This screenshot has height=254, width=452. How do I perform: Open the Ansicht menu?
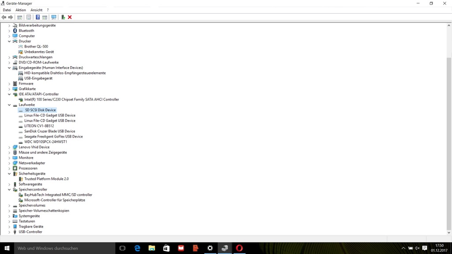pos(36,10)
